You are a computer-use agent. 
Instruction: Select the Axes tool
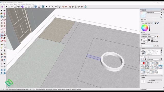tap(2, 51)
